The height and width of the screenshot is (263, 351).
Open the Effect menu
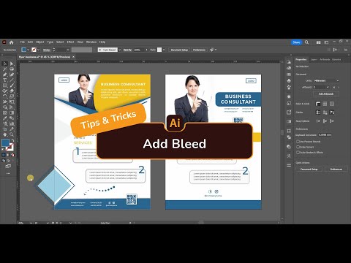(x=70, y=42)
